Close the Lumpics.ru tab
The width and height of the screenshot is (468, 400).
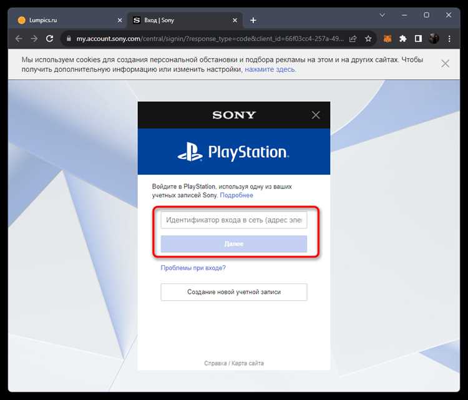(x=120, y=21)
